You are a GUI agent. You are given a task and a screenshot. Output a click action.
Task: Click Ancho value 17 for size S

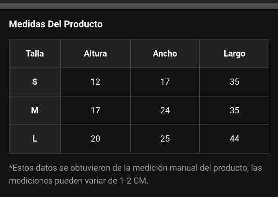165,82
